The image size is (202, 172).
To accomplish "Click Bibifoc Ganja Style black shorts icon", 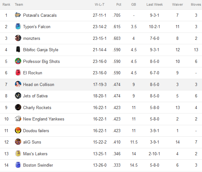I will [x=18, y=49].
